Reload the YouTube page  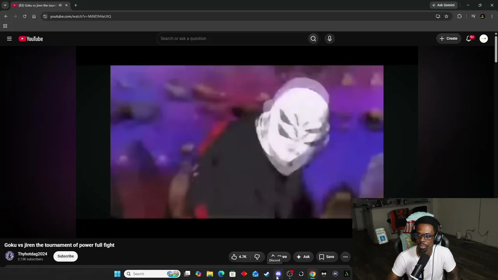click(25, 16)
